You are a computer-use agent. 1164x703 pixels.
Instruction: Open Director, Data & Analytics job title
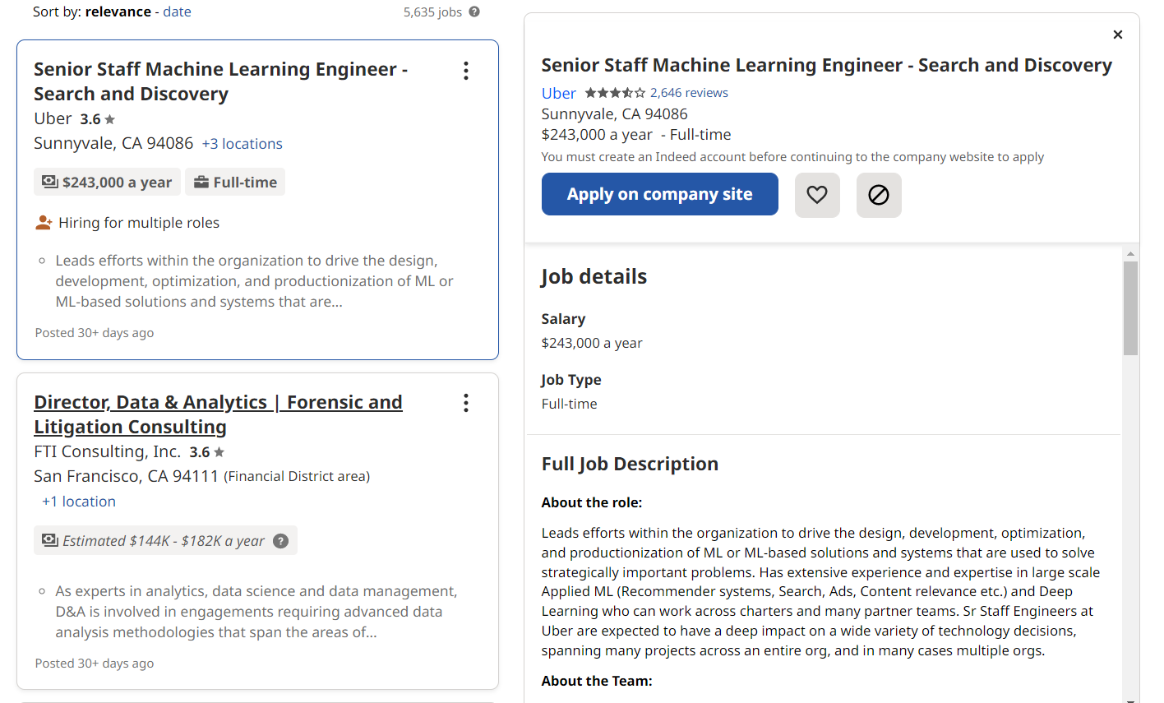pos(218,414)
